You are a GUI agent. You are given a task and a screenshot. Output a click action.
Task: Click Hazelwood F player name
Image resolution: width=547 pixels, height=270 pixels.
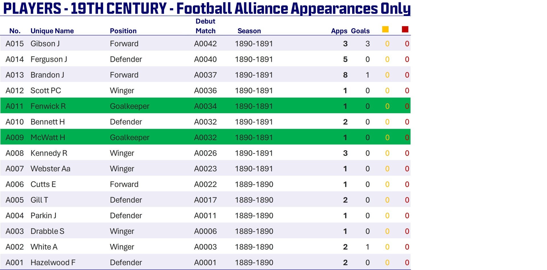pyautogui.click(x=53, y=262)
